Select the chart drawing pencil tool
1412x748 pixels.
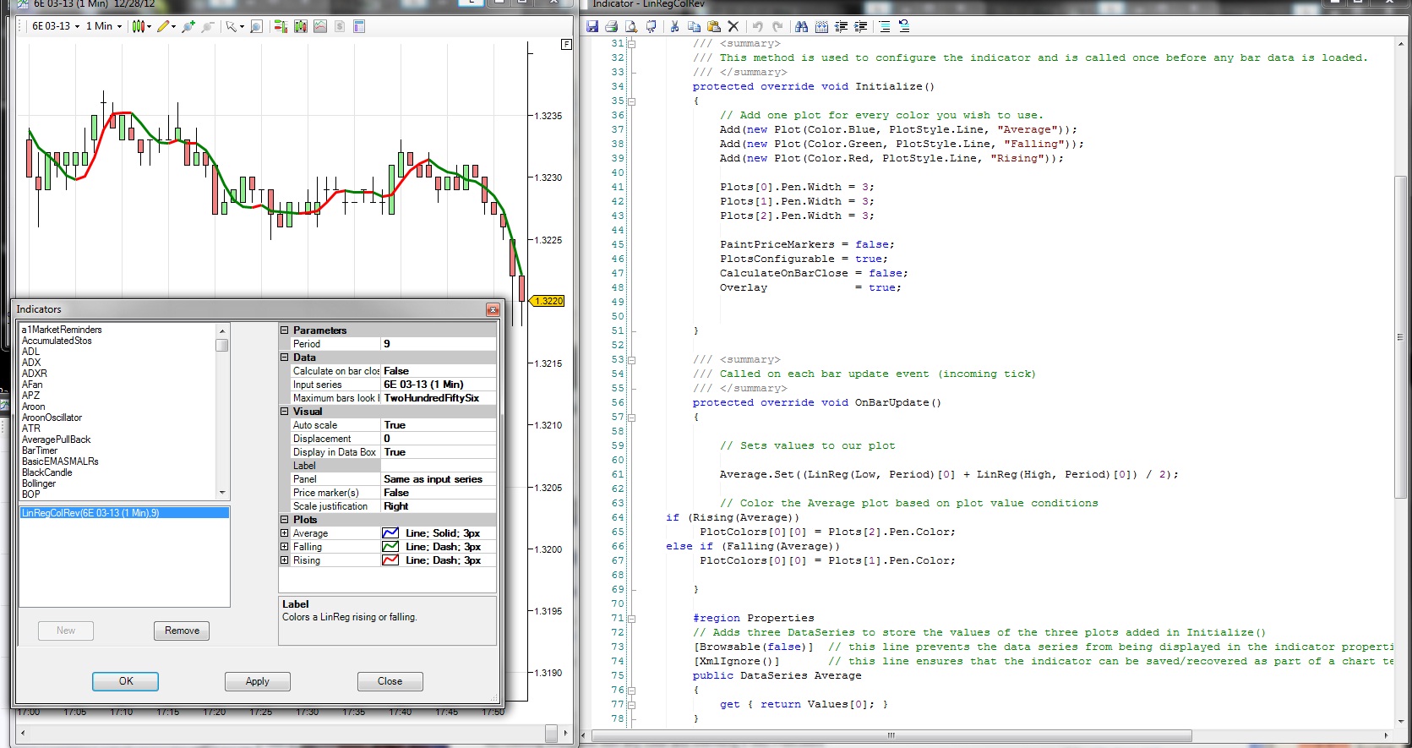[163, 26]
